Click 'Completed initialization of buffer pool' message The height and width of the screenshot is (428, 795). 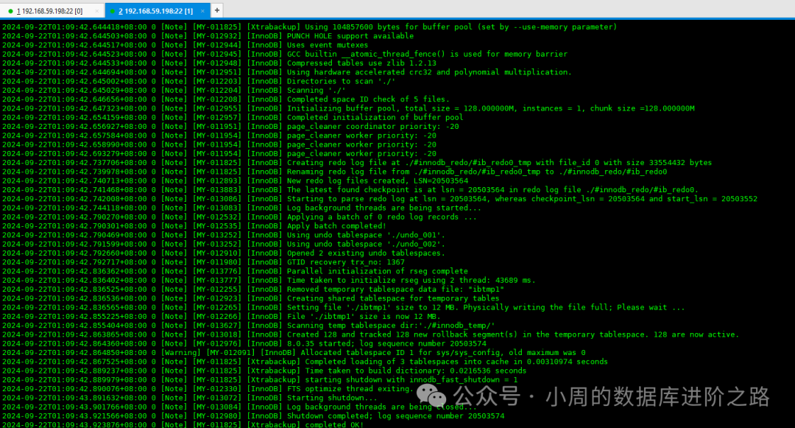pos(375,118)
